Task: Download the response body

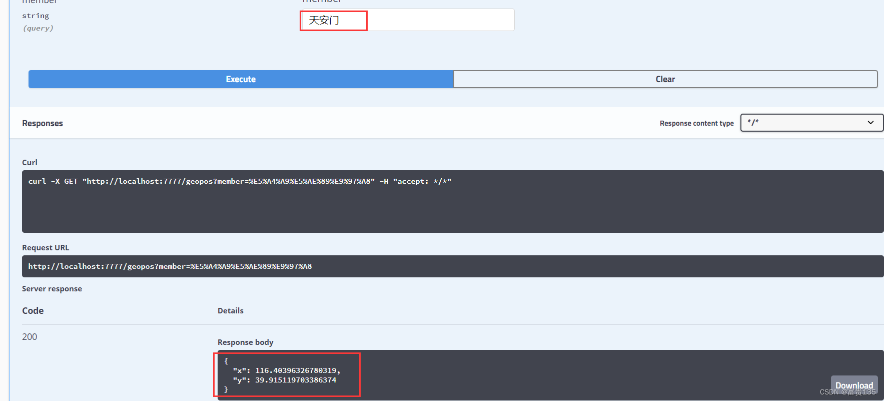Action: click(854, 385)
